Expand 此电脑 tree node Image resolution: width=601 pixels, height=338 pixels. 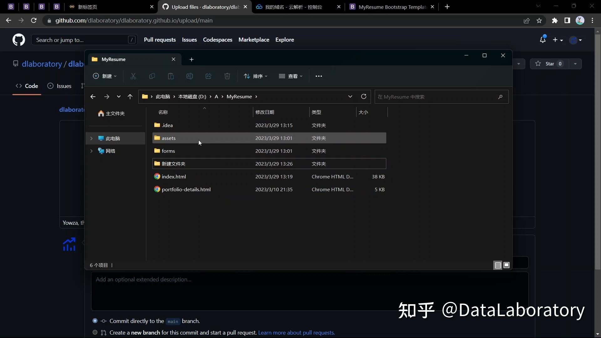click(x=91, y=138)
